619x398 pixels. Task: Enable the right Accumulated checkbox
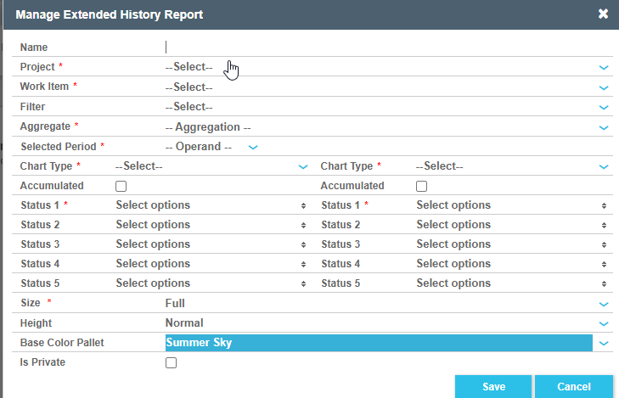click(x=422, y=186)
